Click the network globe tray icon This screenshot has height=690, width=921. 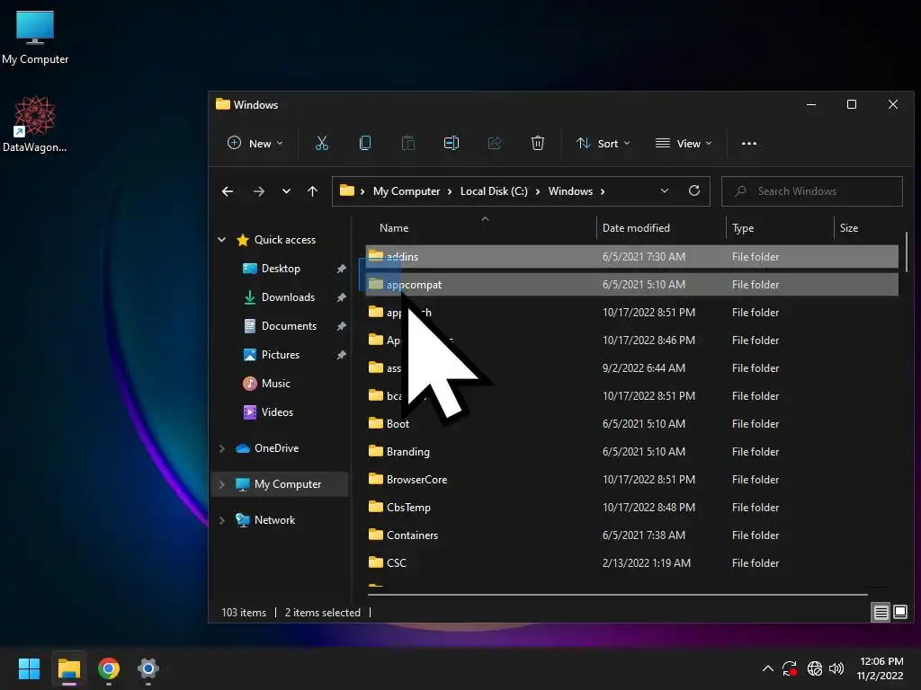point(814,668)
